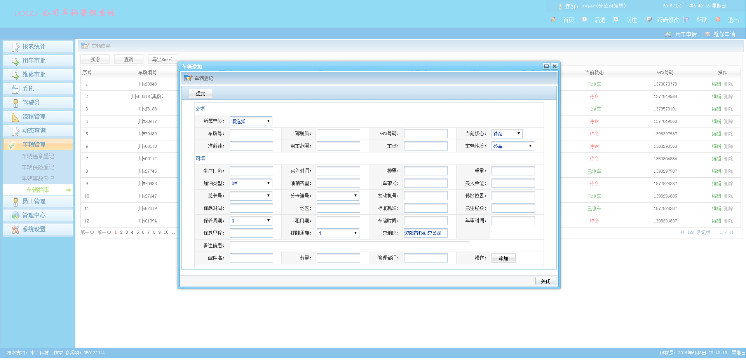Click the car icon beside 用车申请

(x=668, y=34)
